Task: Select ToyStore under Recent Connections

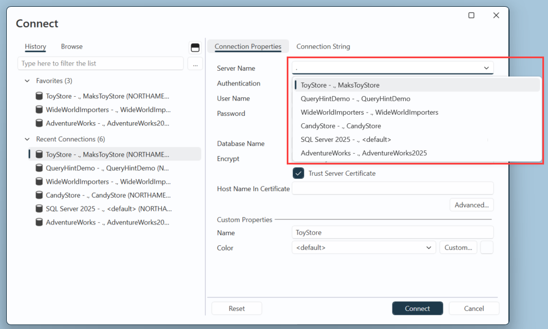Action: (115, 154)
